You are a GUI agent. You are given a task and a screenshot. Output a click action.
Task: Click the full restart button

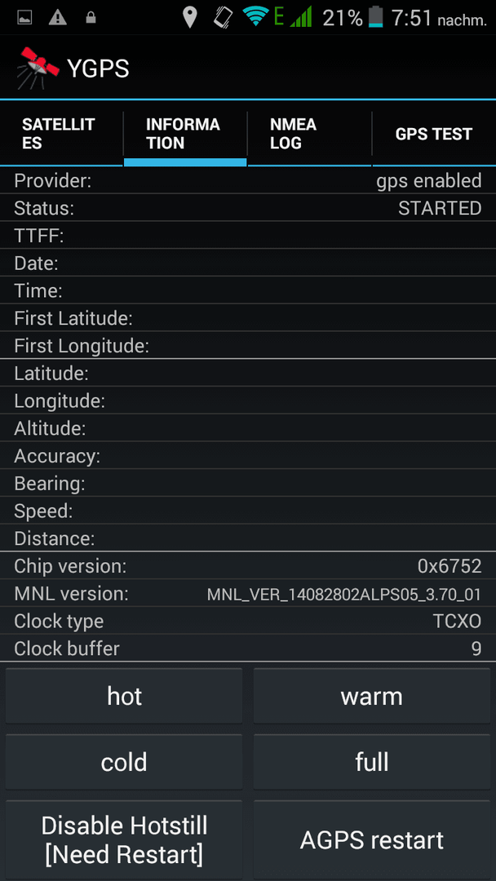[x=372, y=762]
